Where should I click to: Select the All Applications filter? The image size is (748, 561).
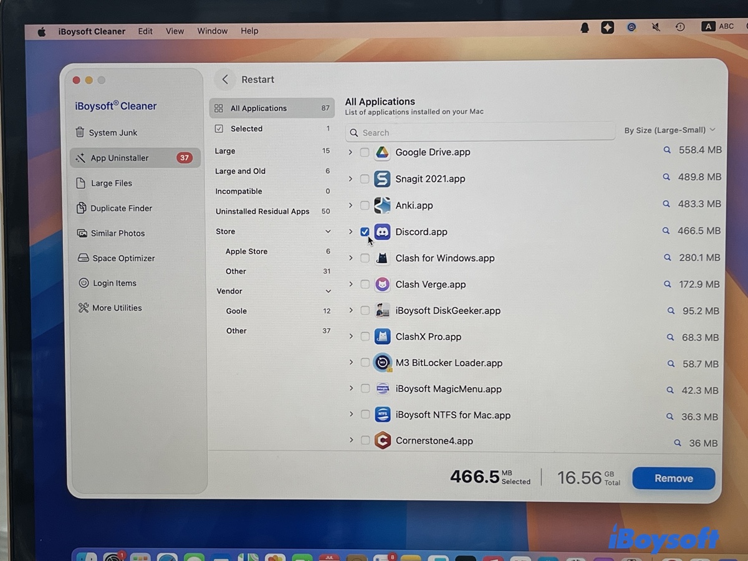click(x=272, y=108)
